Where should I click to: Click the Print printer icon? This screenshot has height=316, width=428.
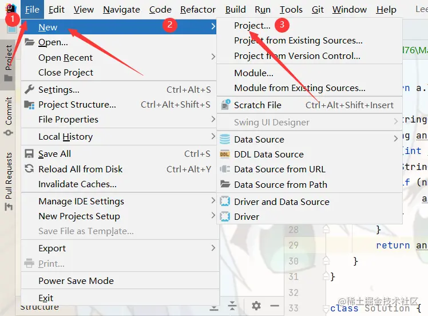point(29,263)
